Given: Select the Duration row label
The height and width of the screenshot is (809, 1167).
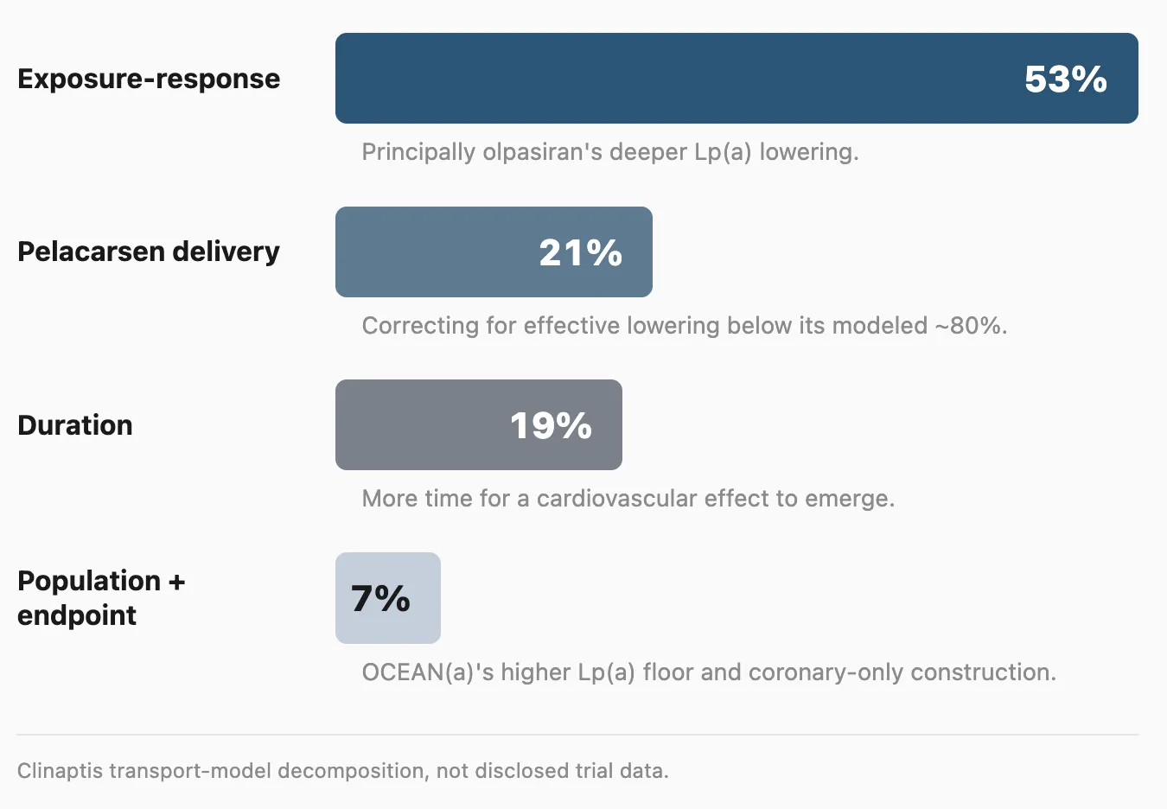Looking at the screenshot, I should click(x=75, y=425).
